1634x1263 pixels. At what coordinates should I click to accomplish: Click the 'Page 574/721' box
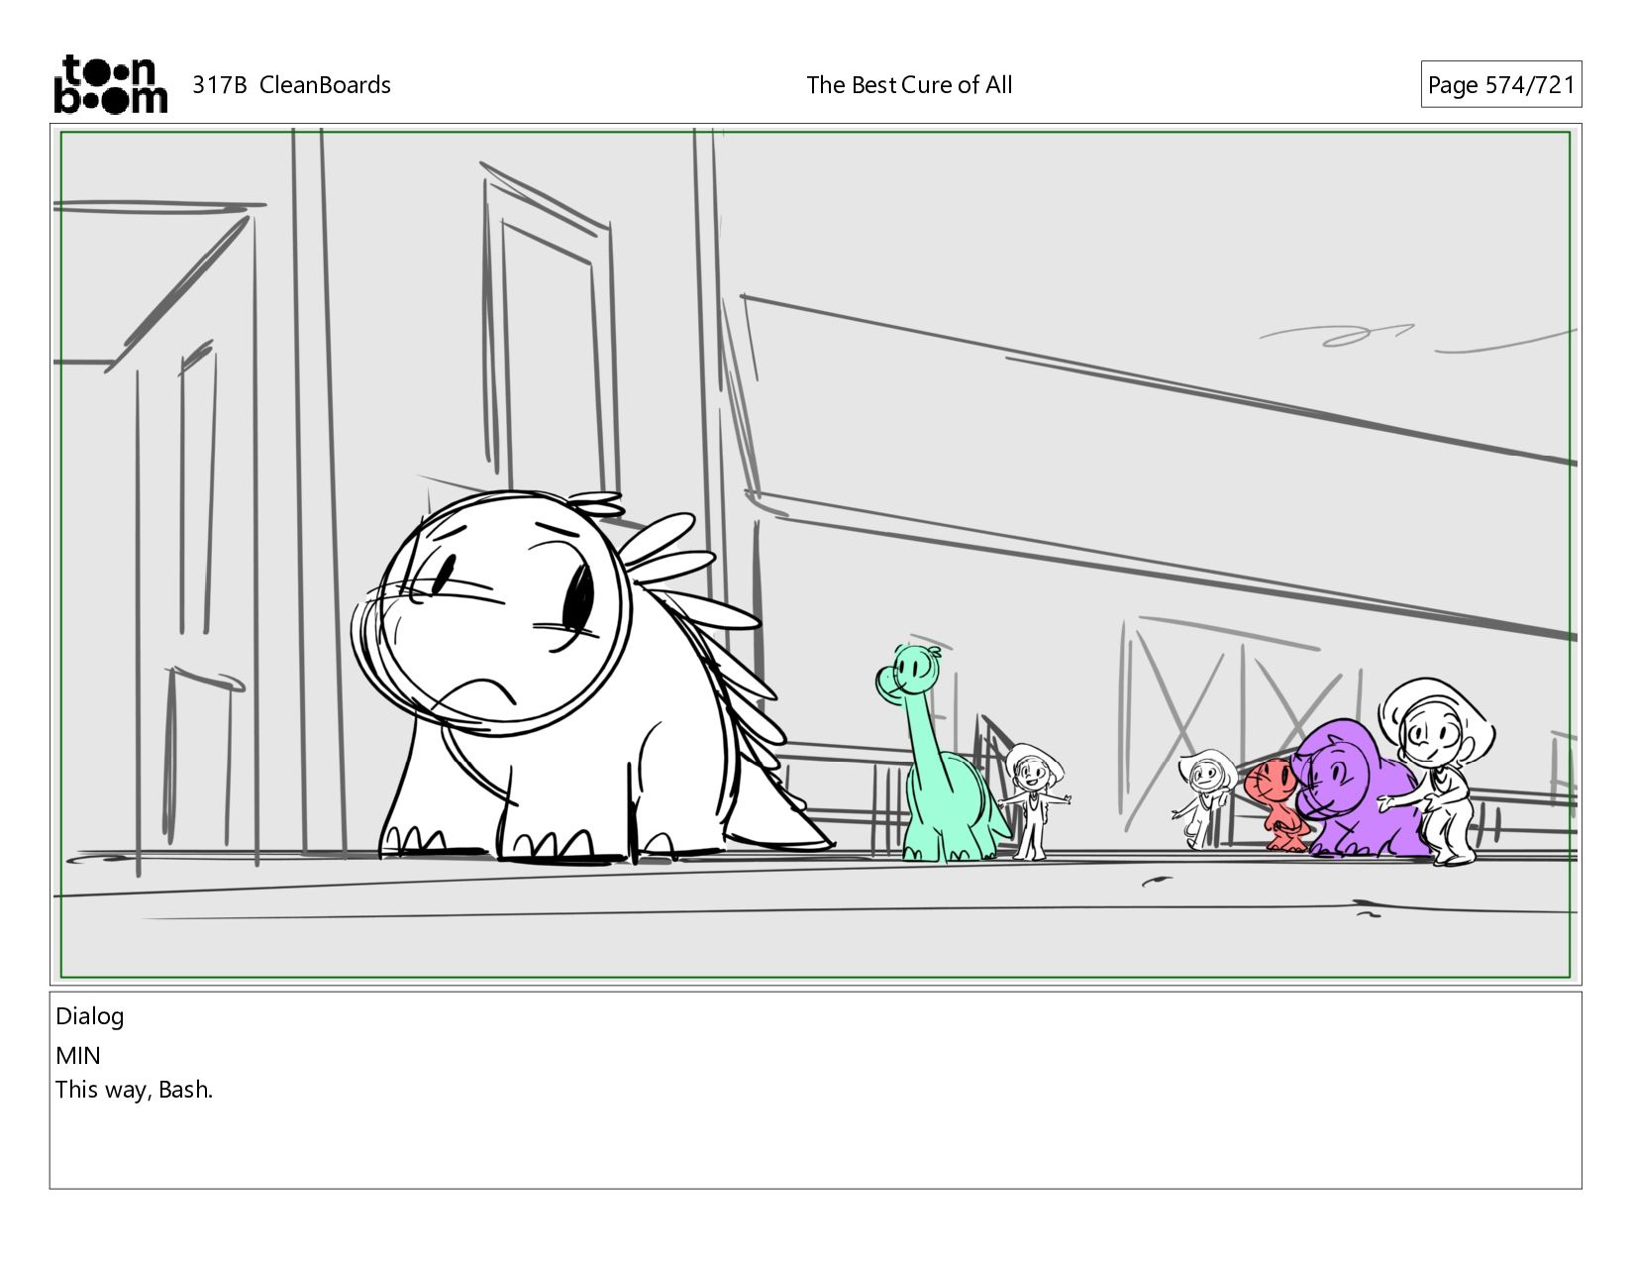1500,85
